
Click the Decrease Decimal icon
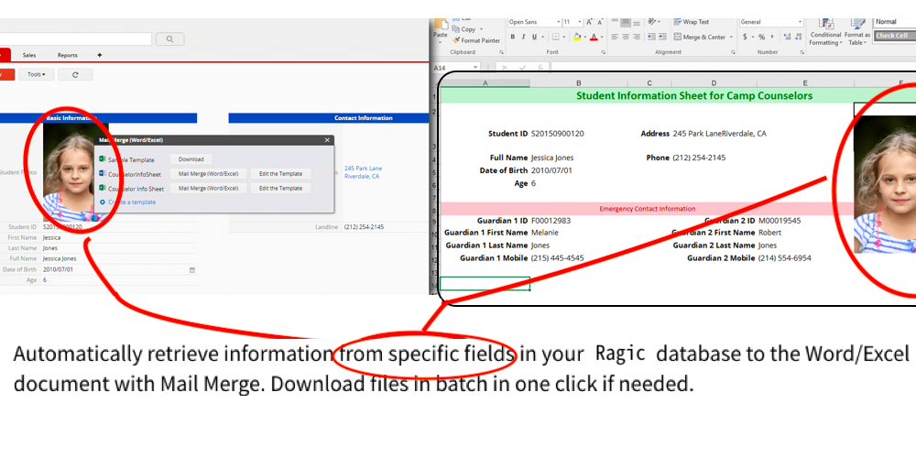[x=799, y=37]
